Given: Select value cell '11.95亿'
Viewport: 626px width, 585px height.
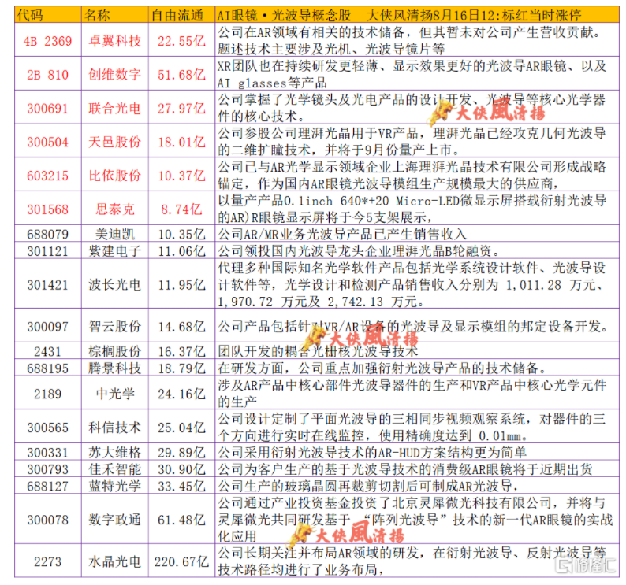Looking at the screenshot, I should pos(181,284).
